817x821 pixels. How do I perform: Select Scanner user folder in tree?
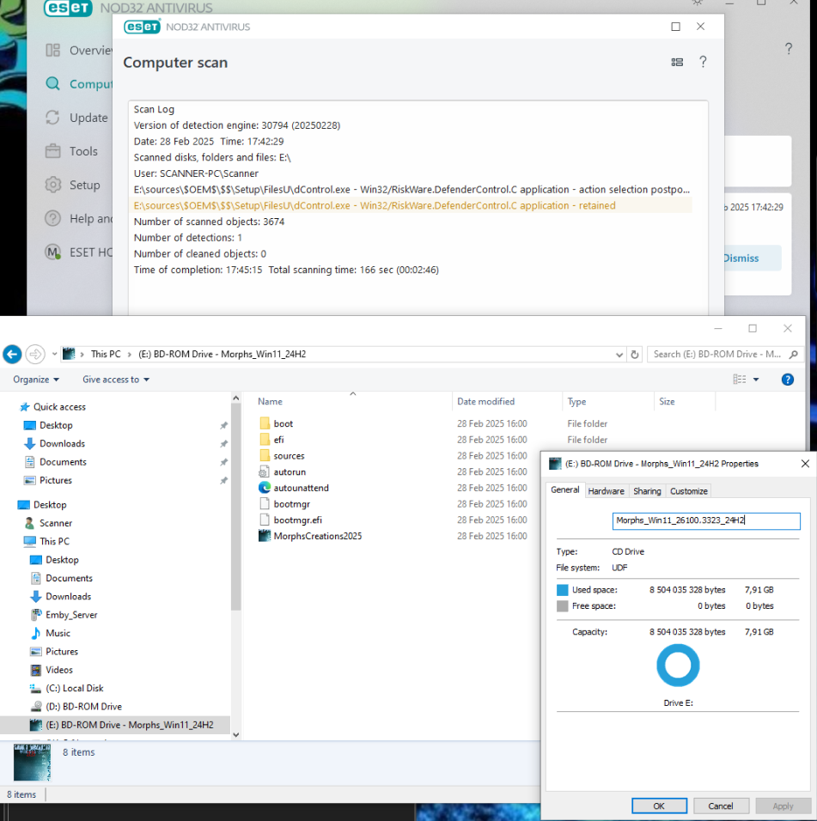(x=56, y=523)
